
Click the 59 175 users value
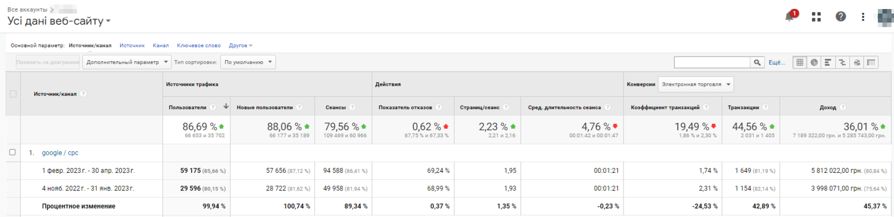[x=191, y=171]
